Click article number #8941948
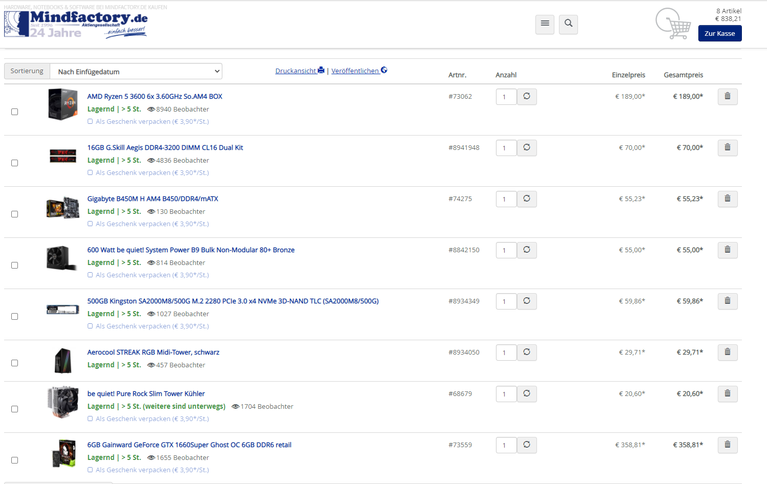This screenshot has height=484, width=767. (x=464, y=147)
